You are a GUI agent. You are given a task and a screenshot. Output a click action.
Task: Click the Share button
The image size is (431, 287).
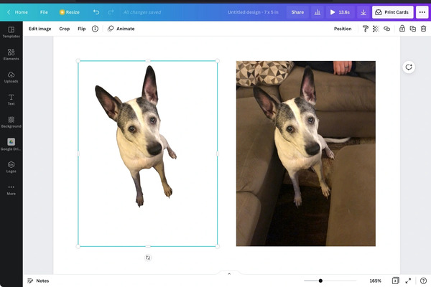point(297,12)
